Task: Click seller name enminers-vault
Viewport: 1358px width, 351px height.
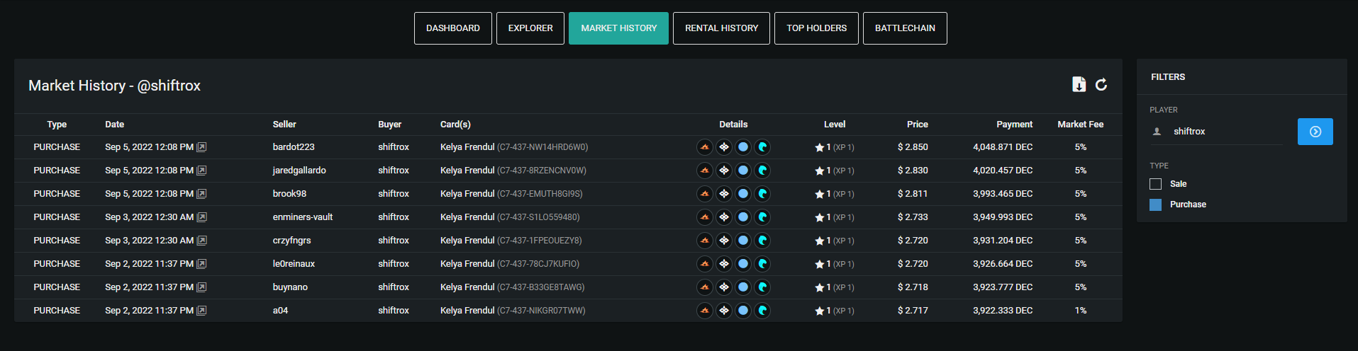Action: (303, 217)
